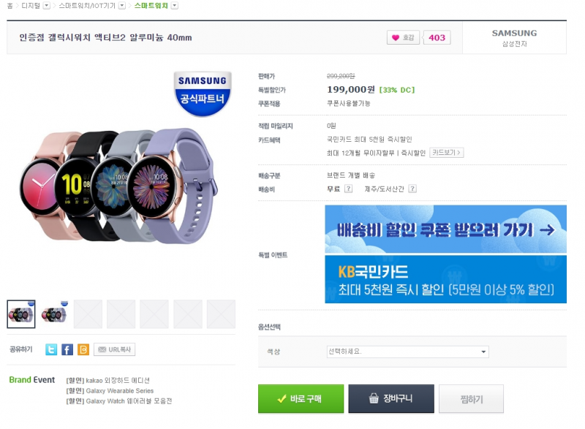Image resolution: width=585 pixels, height=429 pixels.
Task: Click the KB국민카드 discount banner
Action: click(445, 279)
